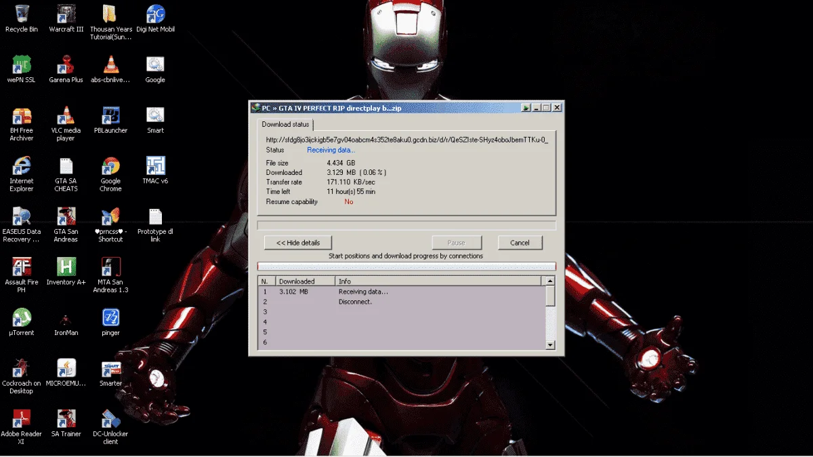Click the download dialog title bar app icon
This screenshot has height=457, width=813.
pos(256,108)
